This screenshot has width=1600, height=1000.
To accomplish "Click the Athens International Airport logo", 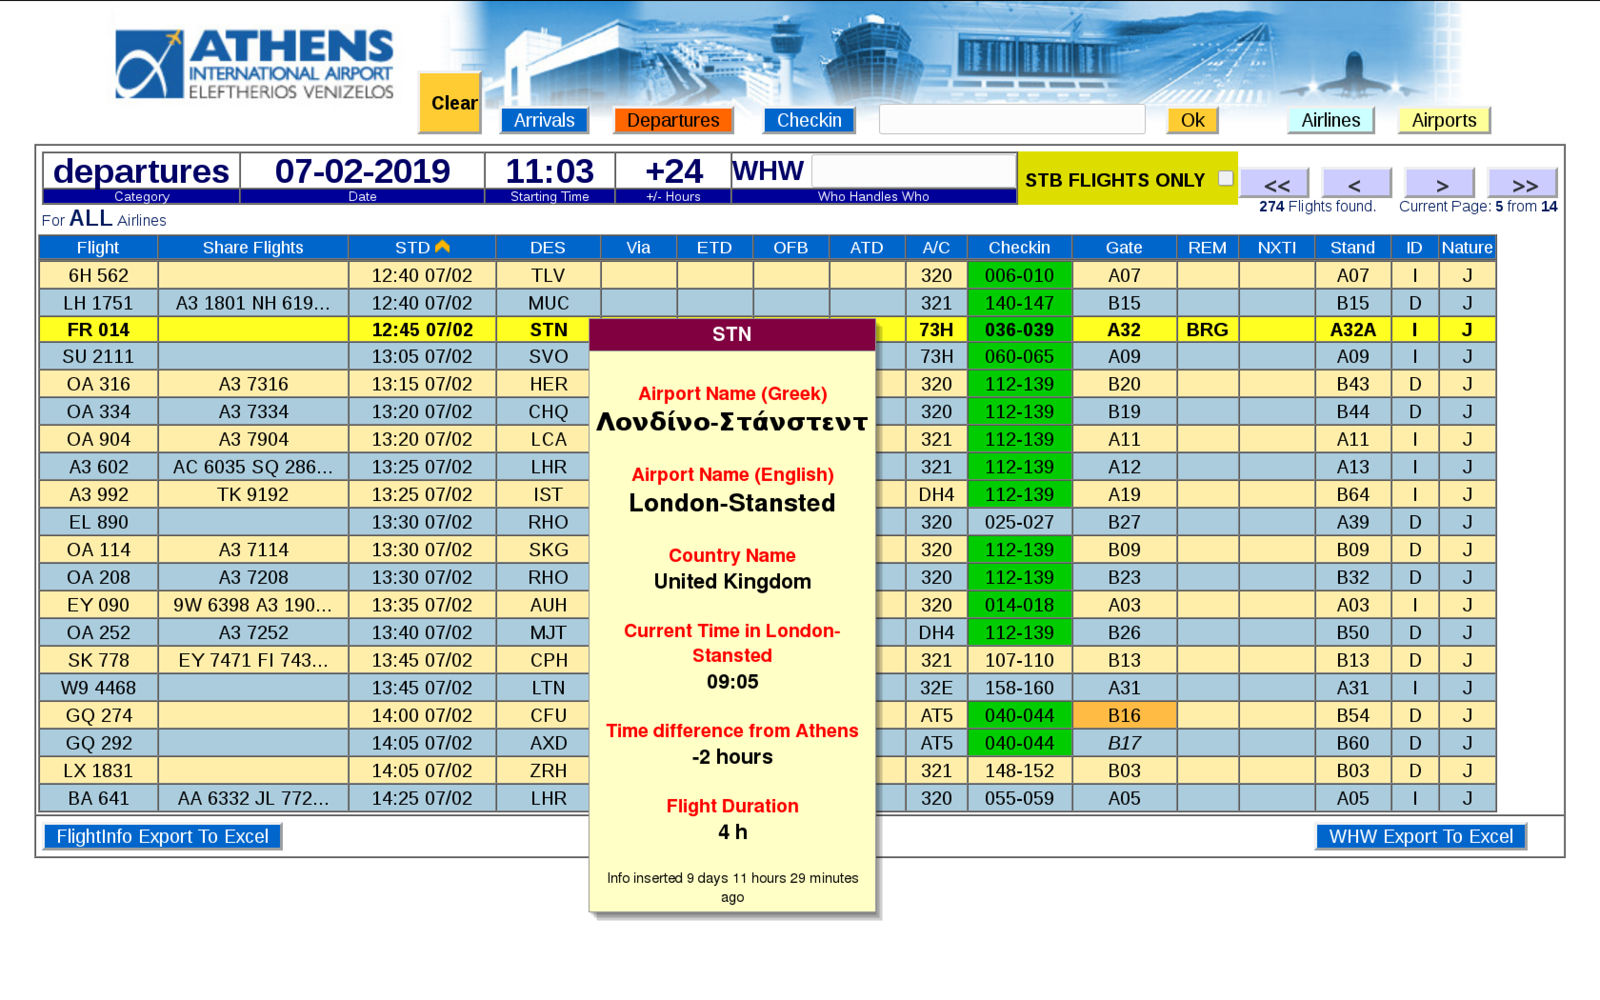I will [x=254, y=64].
